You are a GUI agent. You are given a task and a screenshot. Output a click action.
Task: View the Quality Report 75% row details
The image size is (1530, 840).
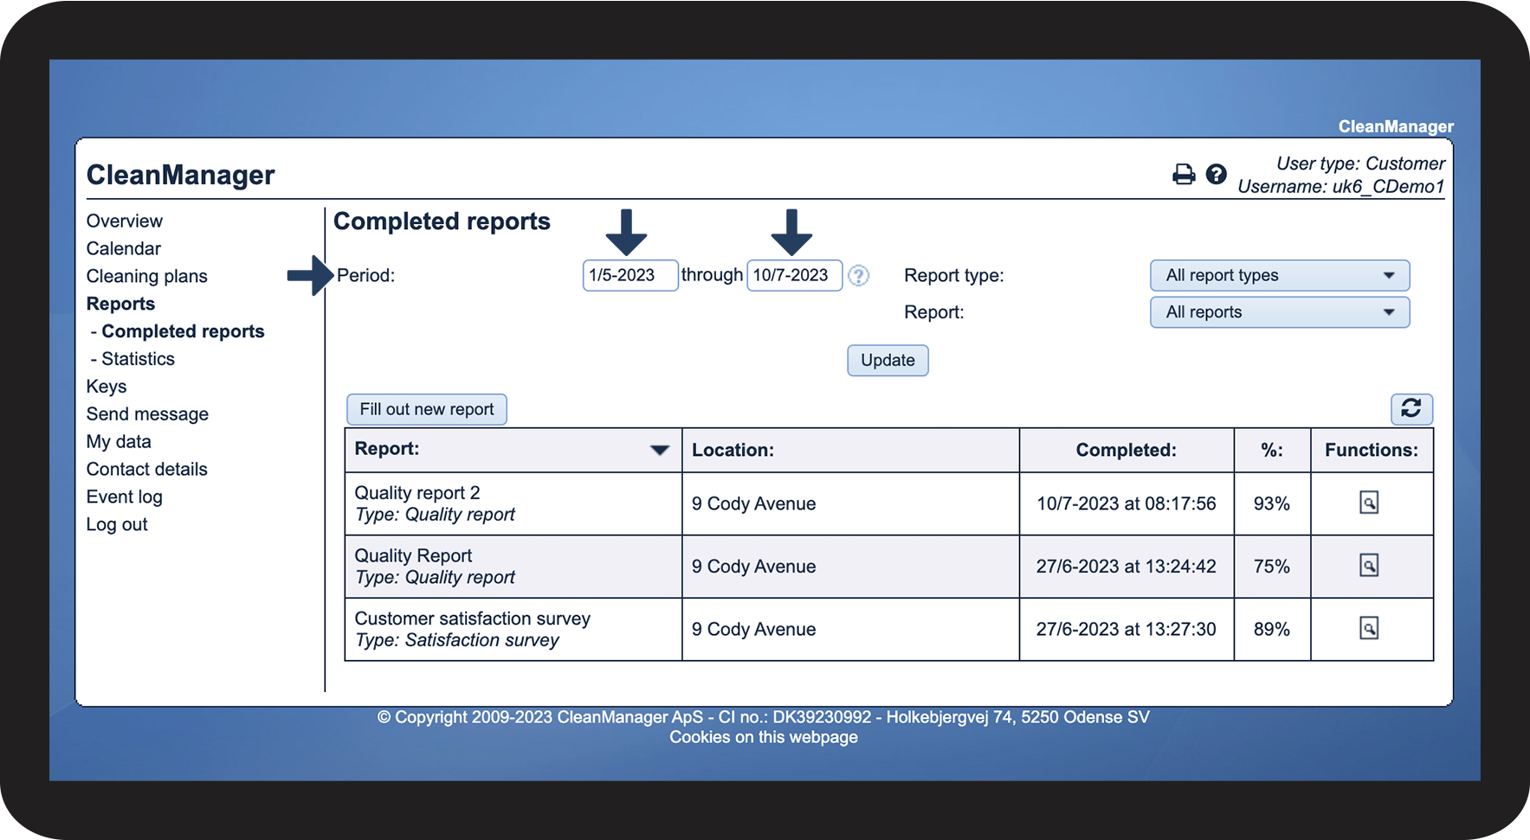click(x=1369, y=566)
